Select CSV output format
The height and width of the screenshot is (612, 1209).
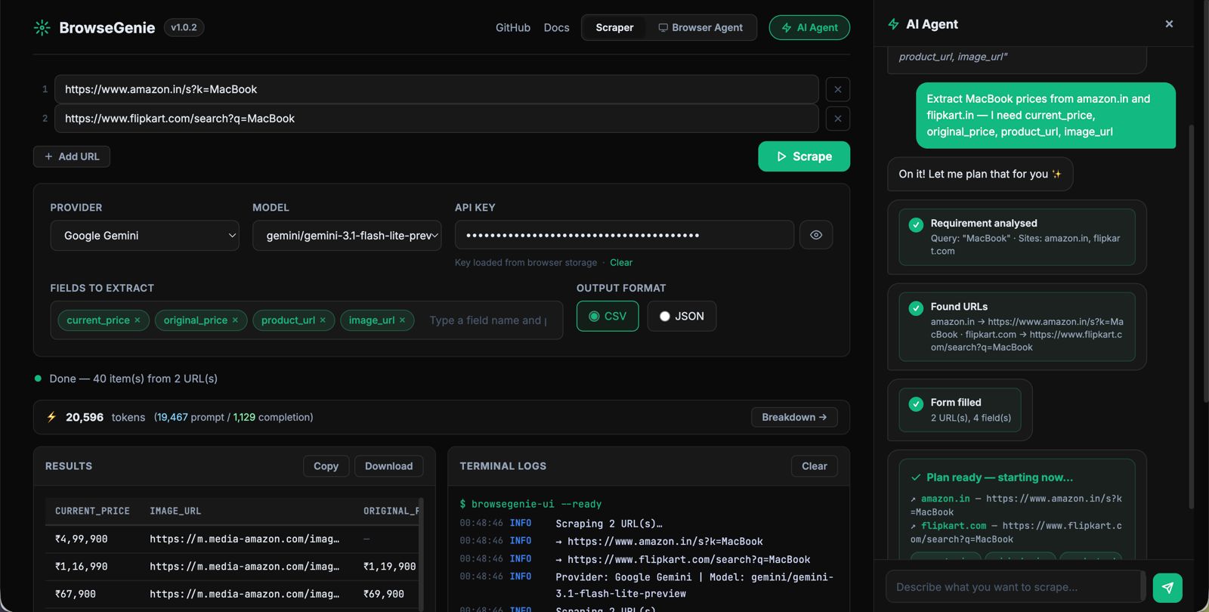pos(608,316)
